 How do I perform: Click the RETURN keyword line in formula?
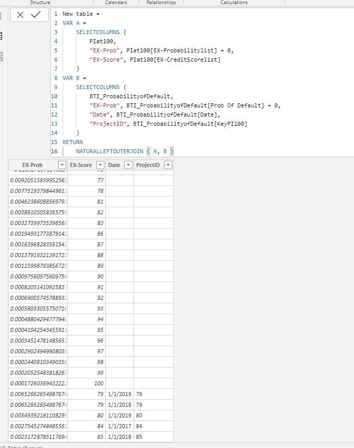coord(73,142)
